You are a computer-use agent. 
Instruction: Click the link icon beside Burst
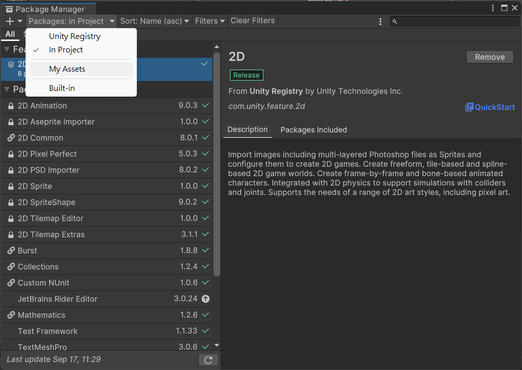tap(11, 250)
